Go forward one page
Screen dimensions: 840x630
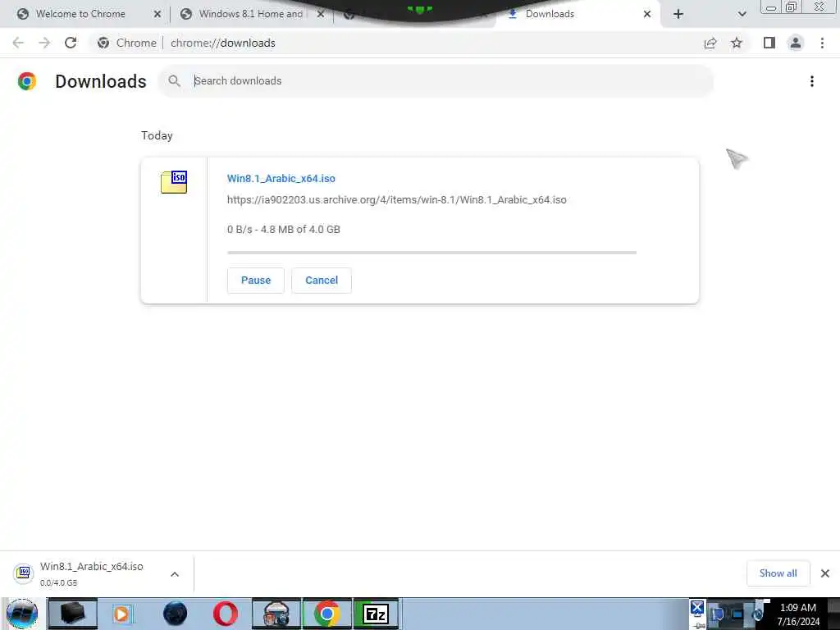coord(44,43)
